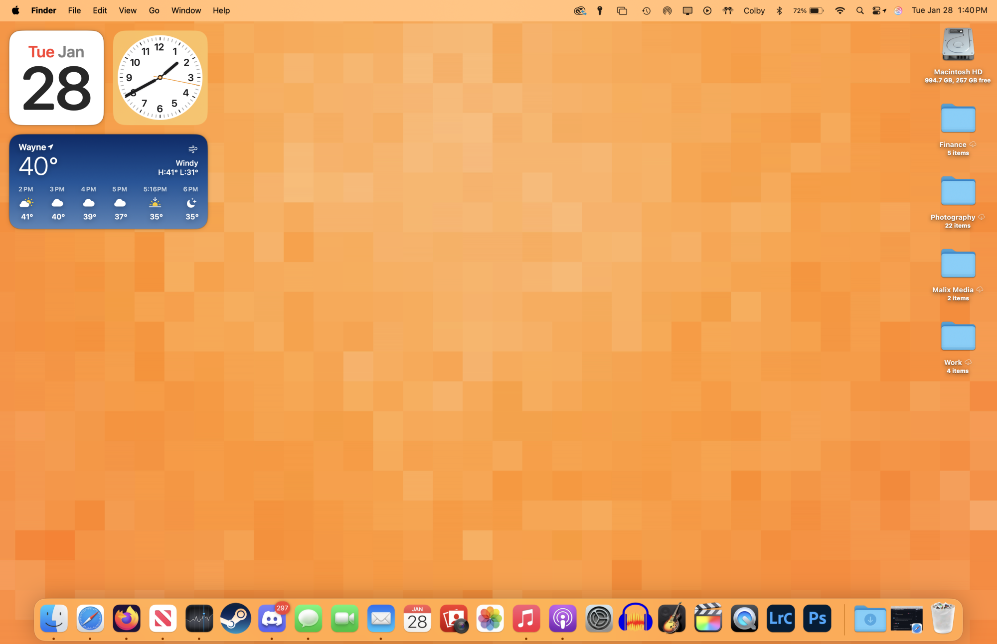Open the Wi-Fi status menu

coord(840,10)
